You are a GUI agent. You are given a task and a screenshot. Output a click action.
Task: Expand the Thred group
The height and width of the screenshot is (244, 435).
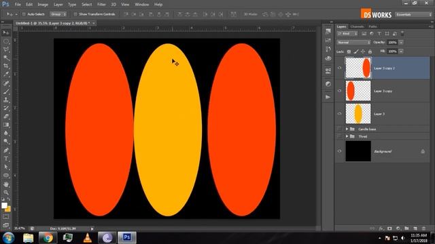[347, 136]
